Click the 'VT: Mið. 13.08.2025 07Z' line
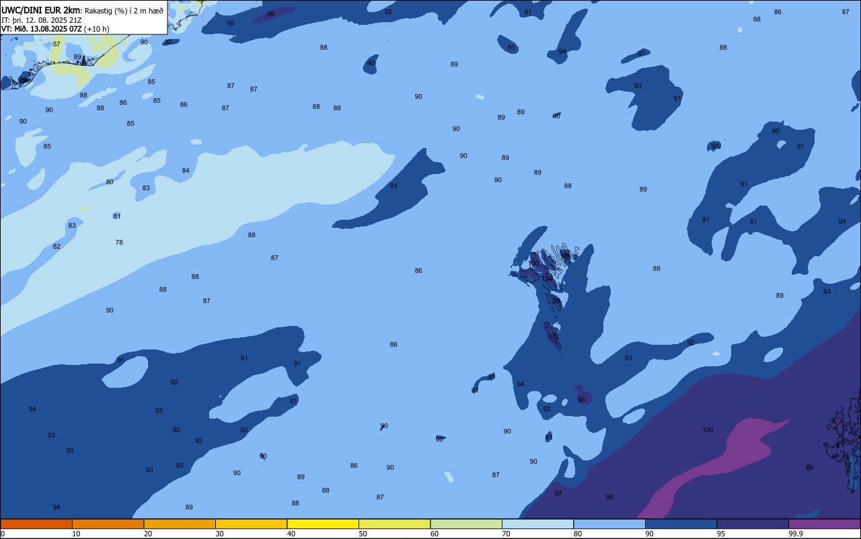The width and height of the screenshot is (861, 539). pyautogui.click(x=42, y=29)
